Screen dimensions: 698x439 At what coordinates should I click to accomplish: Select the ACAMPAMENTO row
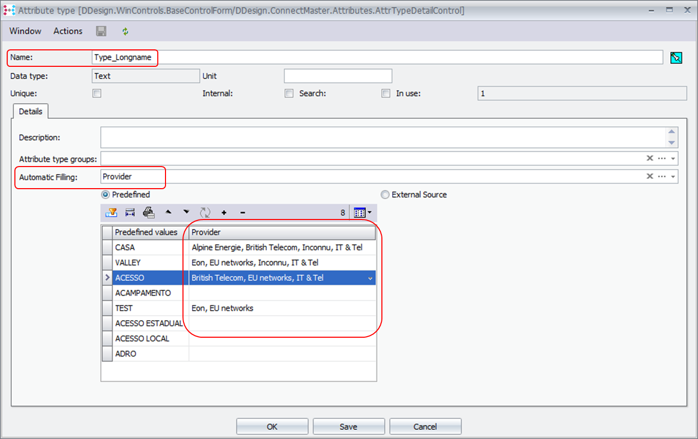coord(239,293)
